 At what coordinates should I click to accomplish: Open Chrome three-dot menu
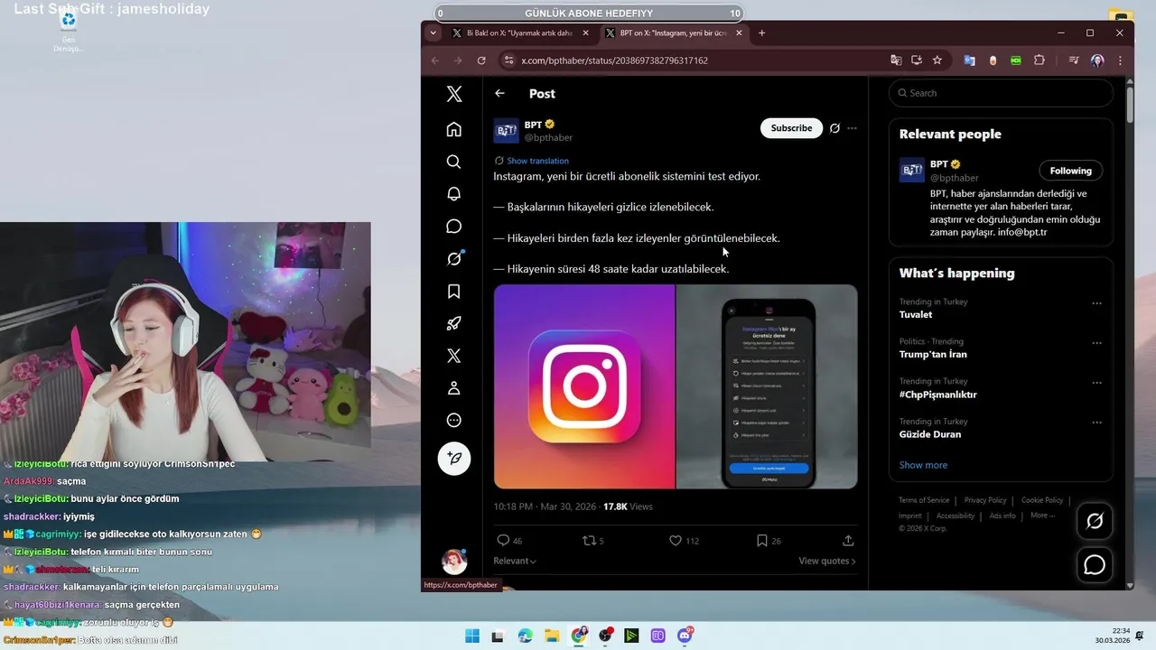coord(1120,60)
